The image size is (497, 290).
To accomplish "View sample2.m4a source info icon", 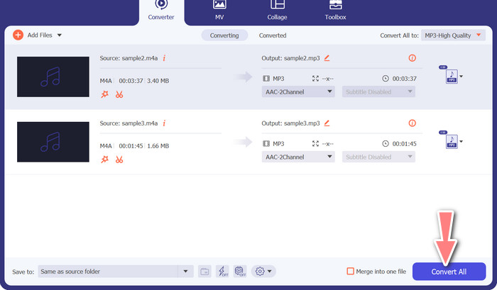I will click(x=164, y=58).
